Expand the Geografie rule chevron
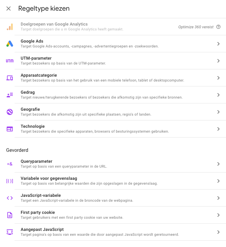Screen dimensions: 226x247 pos(218,112)
